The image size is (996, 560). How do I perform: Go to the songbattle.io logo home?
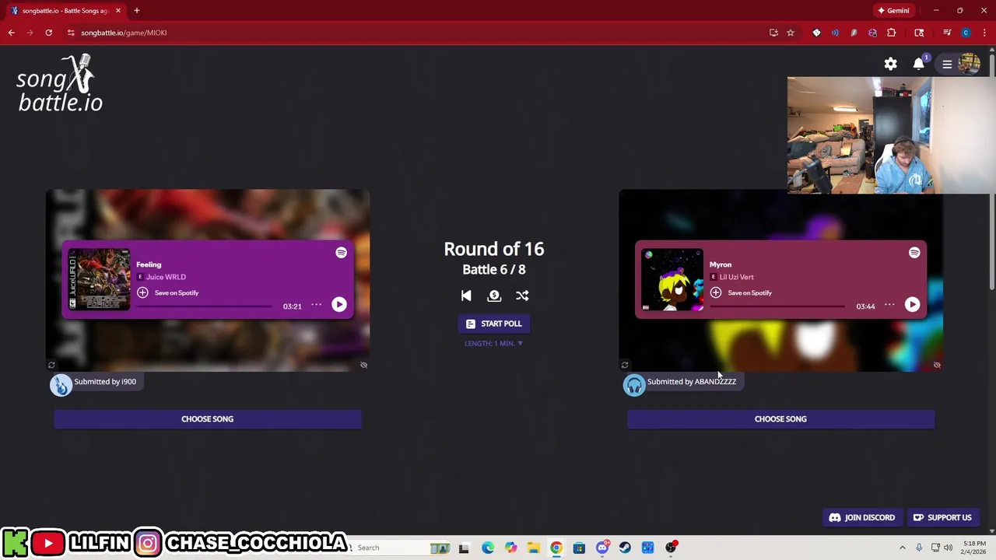point(60,83)
